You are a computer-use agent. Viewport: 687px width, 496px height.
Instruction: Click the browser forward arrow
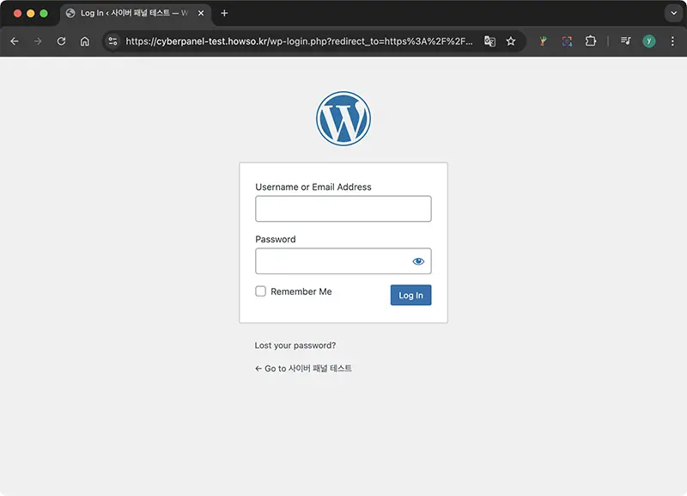(x=38, y=41)
